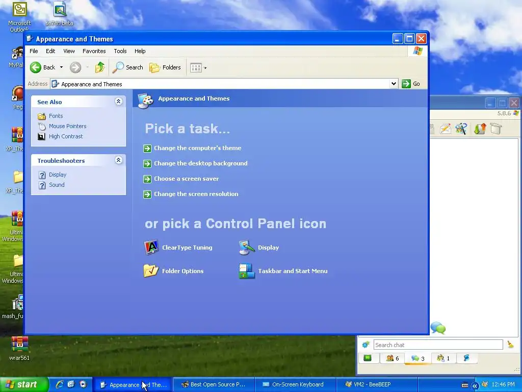This screenshot has width=522, height=392.
Task: Open the Windows Start menu
Action: [x=23, y=384]
